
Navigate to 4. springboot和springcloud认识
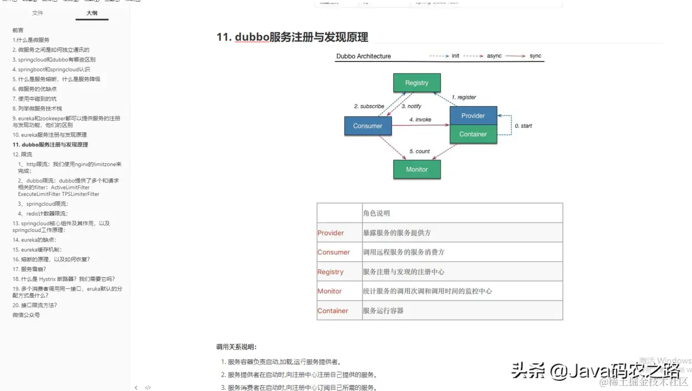click(x=51, y=69)
